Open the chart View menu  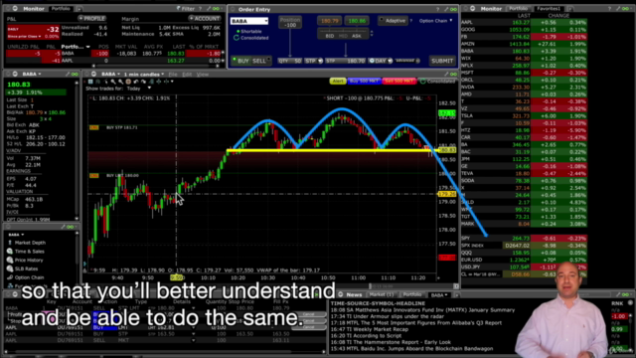point(203,75)
